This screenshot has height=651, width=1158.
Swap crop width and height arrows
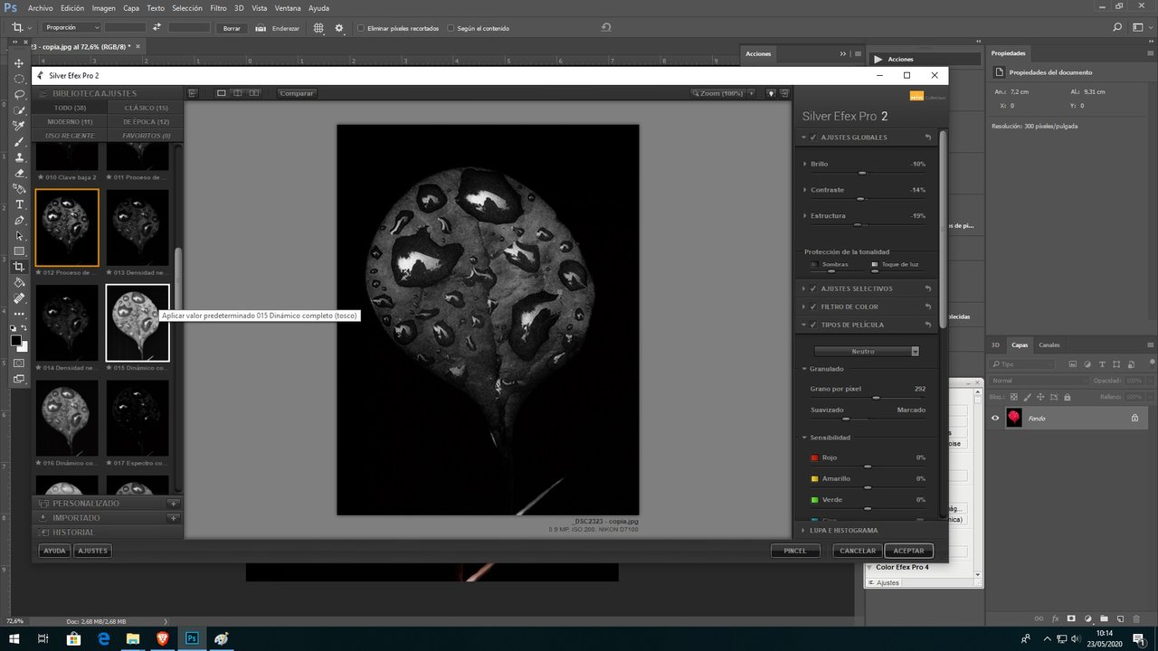coord(157,28)
